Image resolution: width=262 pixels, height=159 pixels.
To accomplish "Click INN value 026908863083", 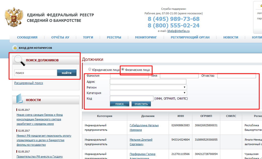I will point(181,125).
